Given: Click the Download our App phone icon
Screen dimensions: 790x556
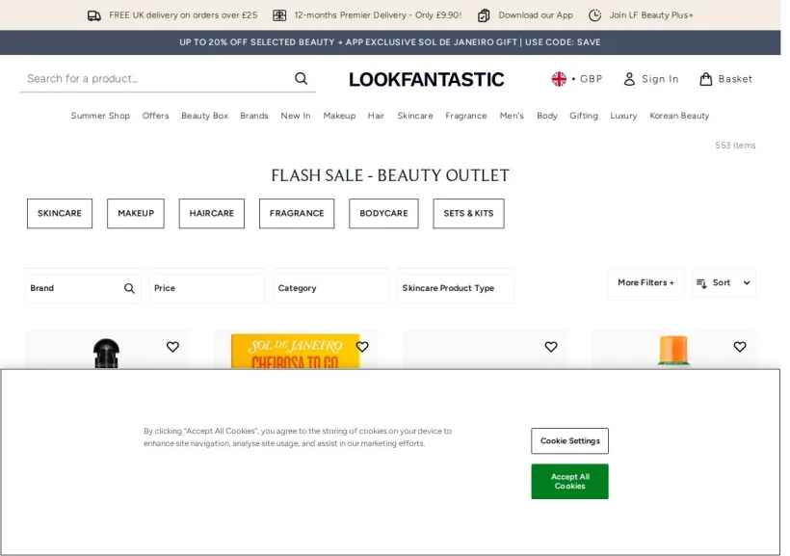Looking at the screenshot, I should [484, 15].
